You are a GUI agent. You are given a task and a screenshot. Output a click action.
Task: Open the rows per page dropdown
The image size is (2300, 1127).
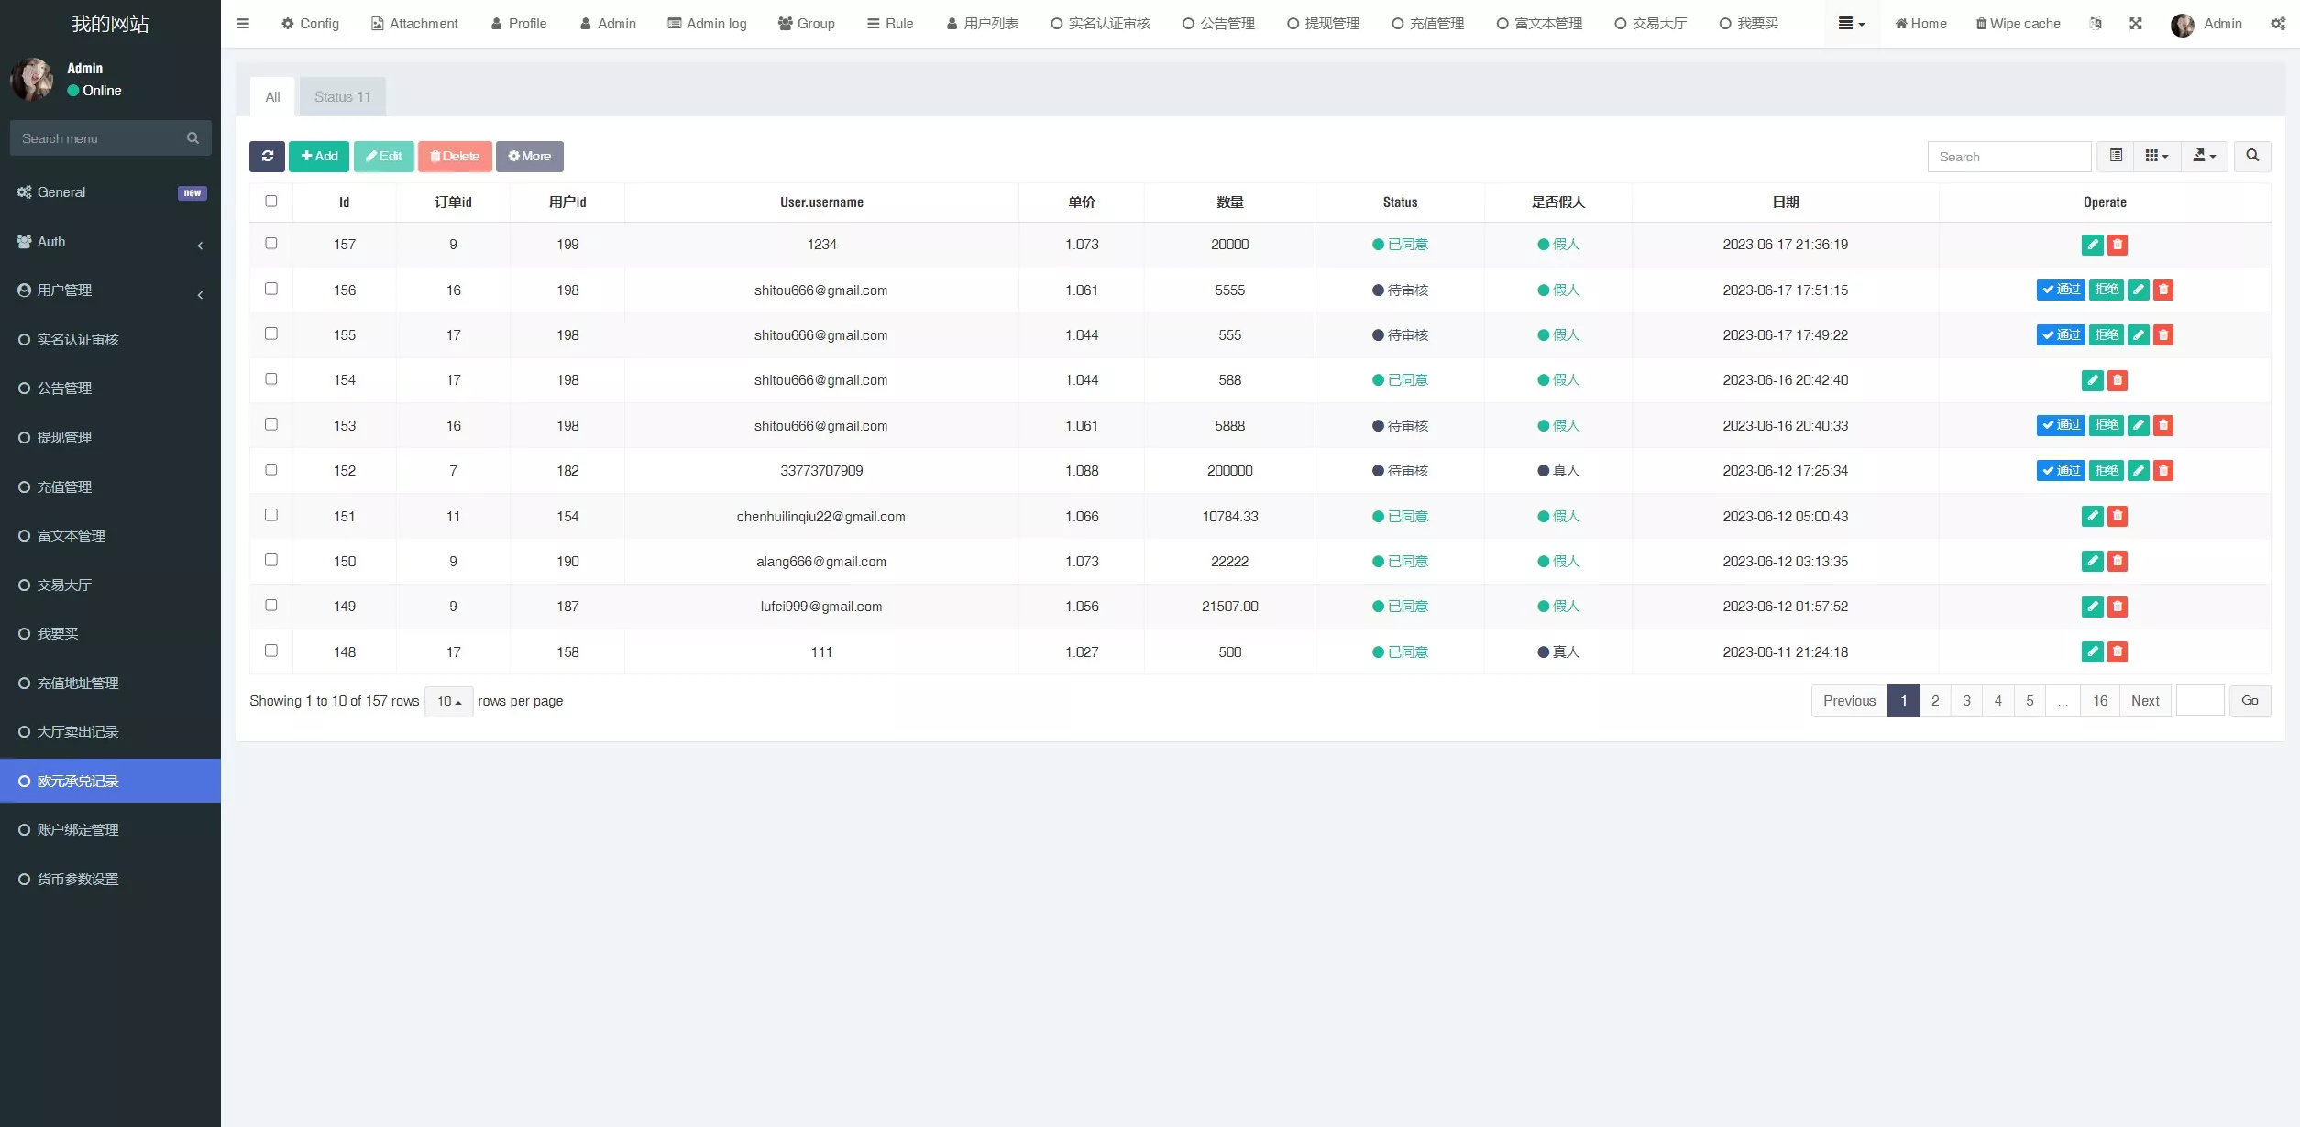[448, 702]
